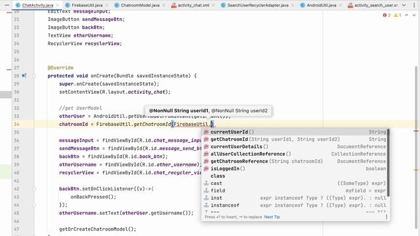Click the otherUsername.setText line
The image size is (420, 236).
tap(127, 213)
